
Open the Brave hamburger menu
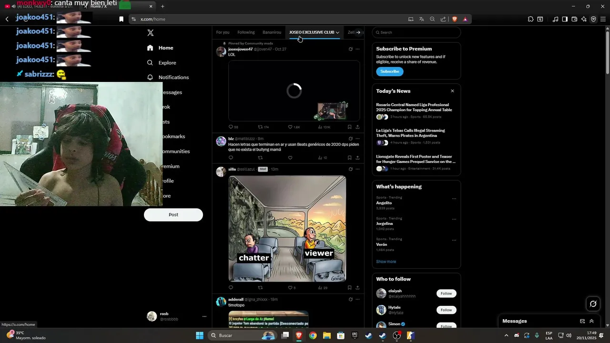click(603, 19)
